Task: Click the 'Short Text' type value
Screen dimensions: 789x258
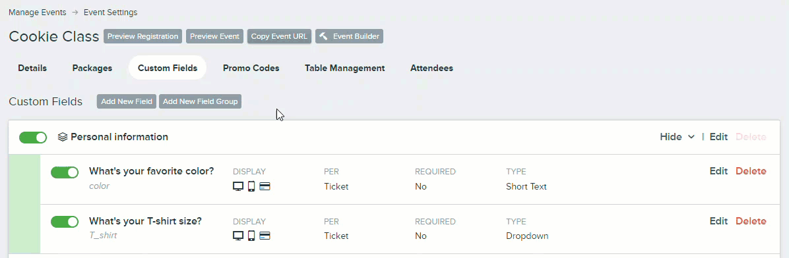Action: tap(526, 187)
